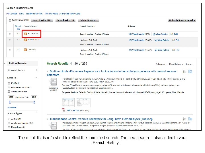
Task: Click Edit pencil icon for S1 row
Action: point(173,50)
